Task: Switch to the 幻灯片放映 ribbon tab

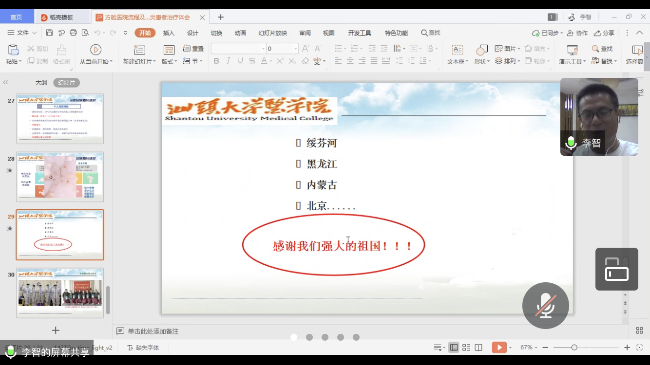Action: [x=272, y=33]
